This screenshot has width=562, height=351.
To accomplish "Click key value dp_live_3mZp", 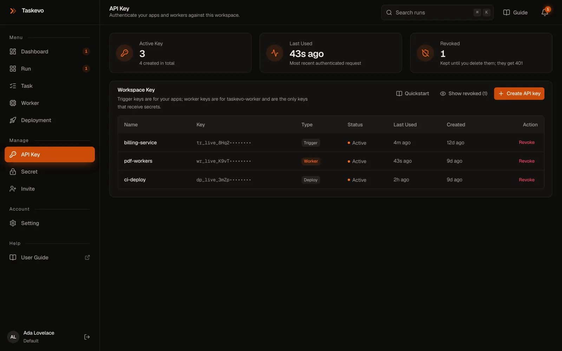I will click(224, 180).
